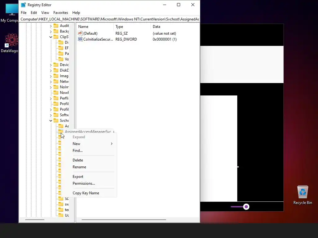Image resolution: width=318 pixels, height=238 pixels.
Task: Select the (Default) value name
Action: click(x=90, y=33)
